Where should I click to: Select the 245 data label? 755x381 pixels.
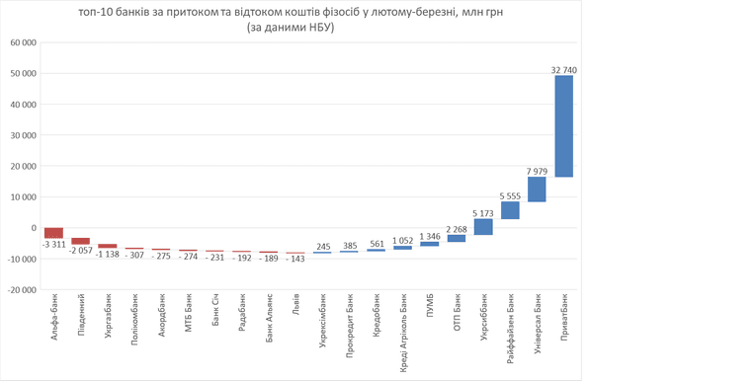point(322,247)
